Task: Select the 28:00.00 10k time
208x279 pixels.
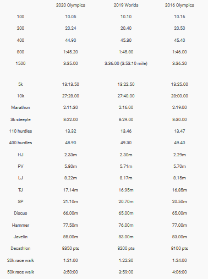Action: [x=179, y=96]
